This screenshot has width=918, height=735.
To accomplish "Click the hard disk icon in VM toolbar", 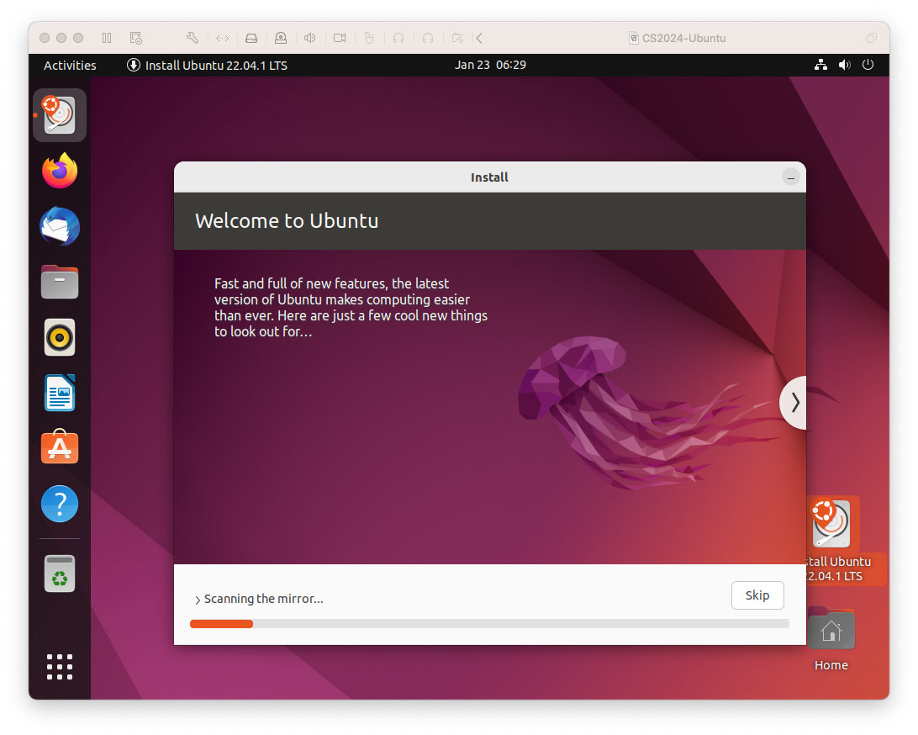I will tap(251, 38).
